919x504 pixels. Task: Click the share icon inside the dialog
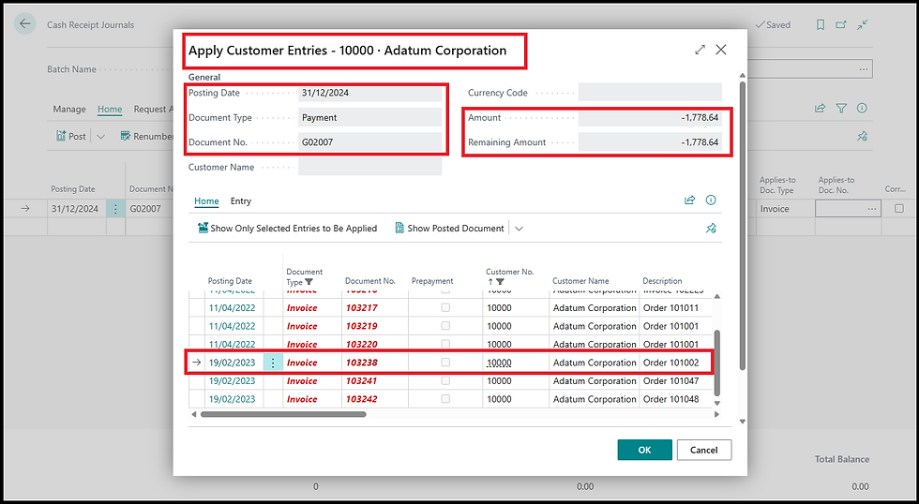tap(690, 200)
